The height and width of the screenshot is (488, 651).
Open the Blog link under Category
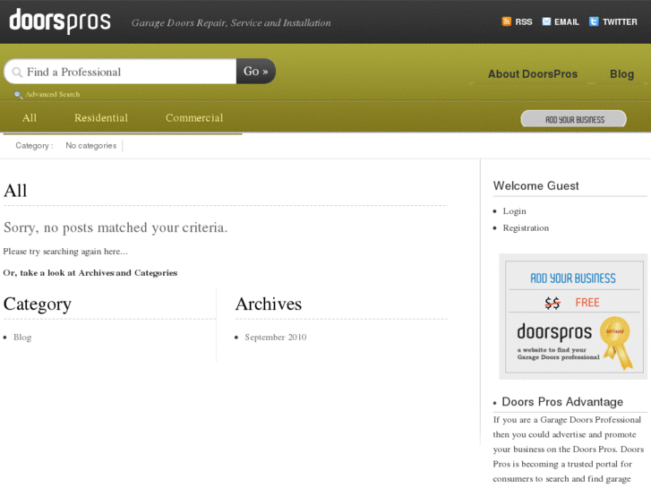[x=22, y=338]
